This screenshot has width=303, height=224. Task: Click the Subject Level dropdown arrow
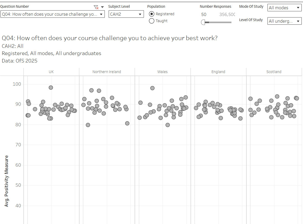(140, 14)
